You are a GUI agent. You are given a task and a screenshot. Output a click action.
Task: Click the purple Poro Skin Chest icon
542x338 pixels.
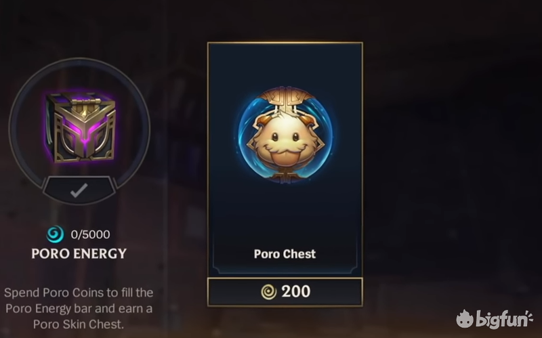81,128
